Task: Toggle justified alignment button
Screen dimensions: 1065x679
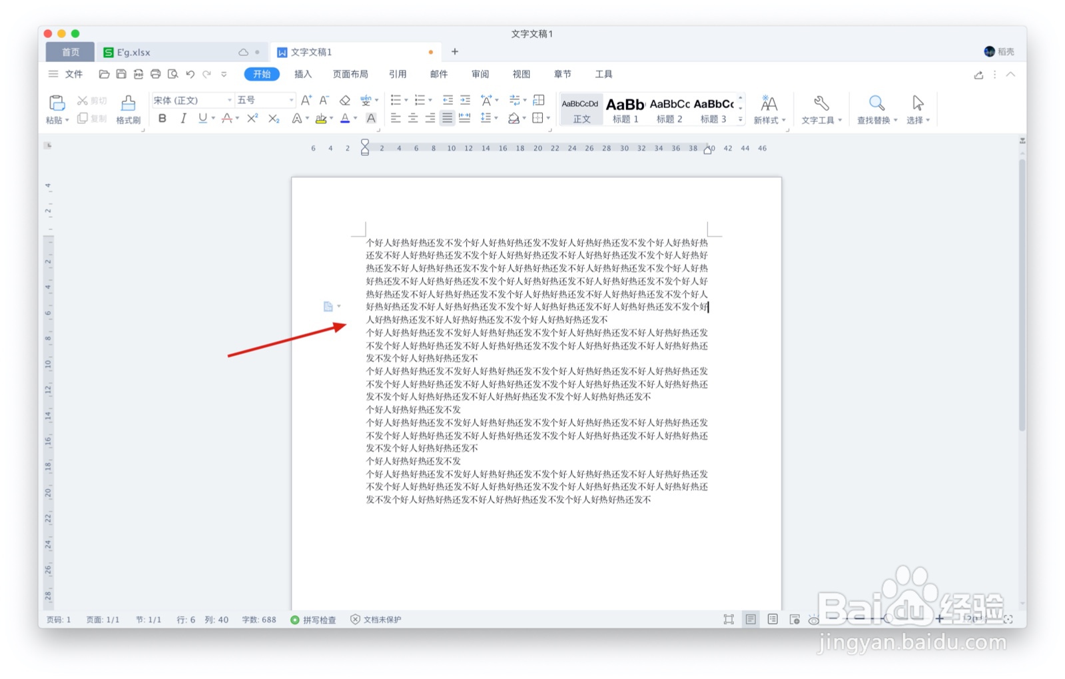Action: tap(448, 119)
